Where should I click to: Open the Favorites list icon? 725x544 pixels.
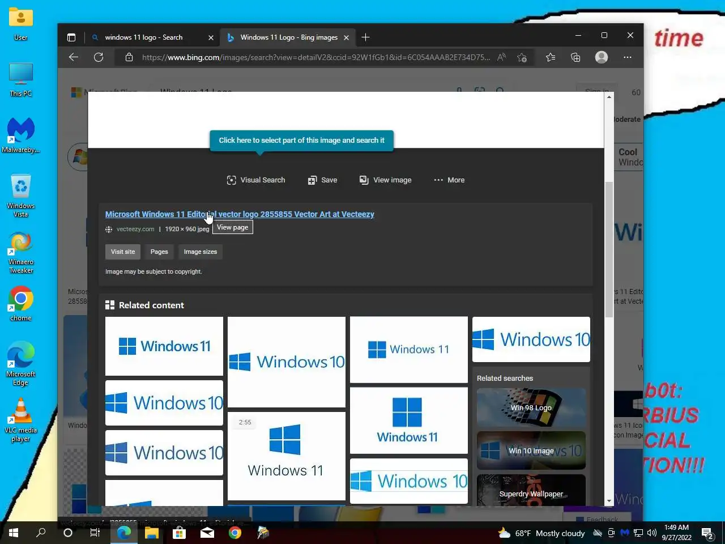coord(551,57)
